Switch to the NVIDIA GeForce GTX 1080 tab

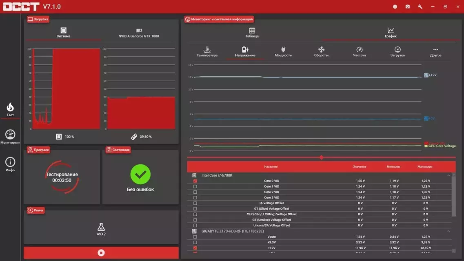pos(138,33)
